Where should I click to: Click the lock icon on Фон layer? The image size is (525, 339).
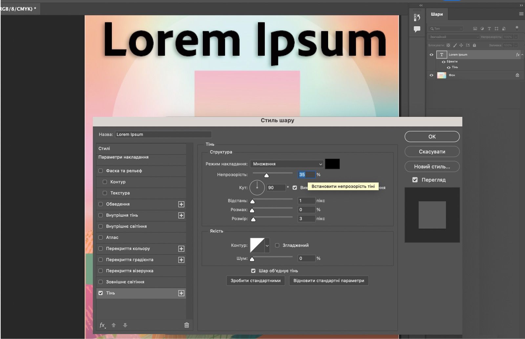click(517, 75)
